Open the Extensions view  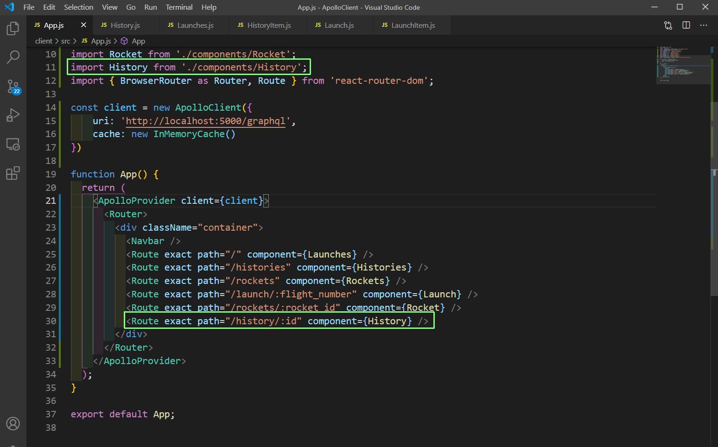coord(13,173)
